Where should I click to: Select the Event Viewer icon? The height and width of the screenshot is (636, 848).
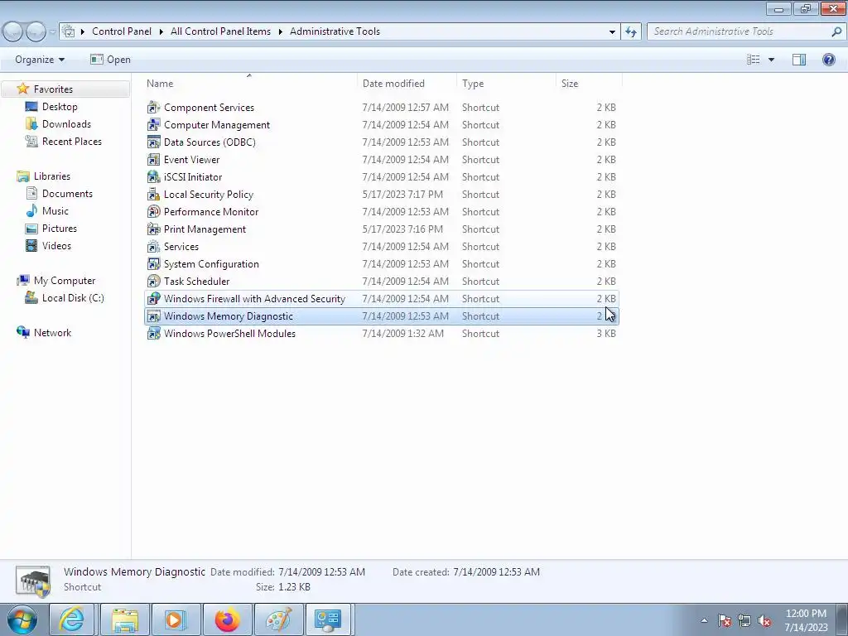pos(153,160)
